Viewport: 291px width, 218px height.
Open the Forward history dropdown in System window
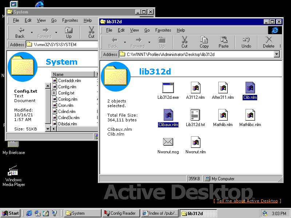pyautogui.click(x=56, y=33)
